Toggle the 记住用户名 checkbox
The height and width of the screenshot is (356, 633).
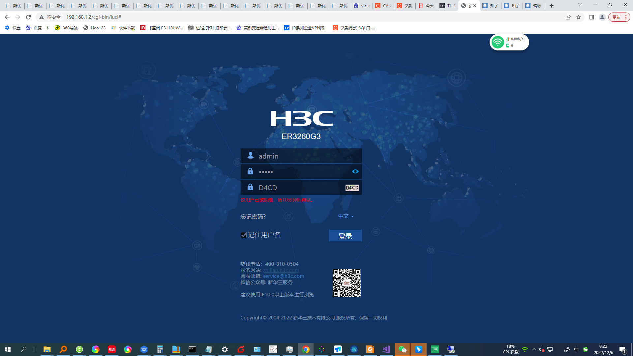tap(244, 235)
